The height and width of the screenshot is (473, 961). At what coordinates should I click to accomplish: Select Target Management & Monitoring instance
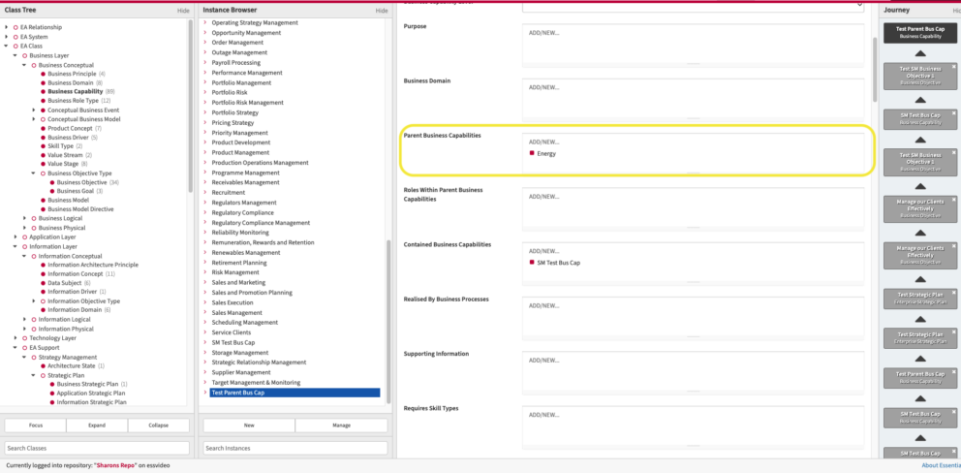pos(256,382)
